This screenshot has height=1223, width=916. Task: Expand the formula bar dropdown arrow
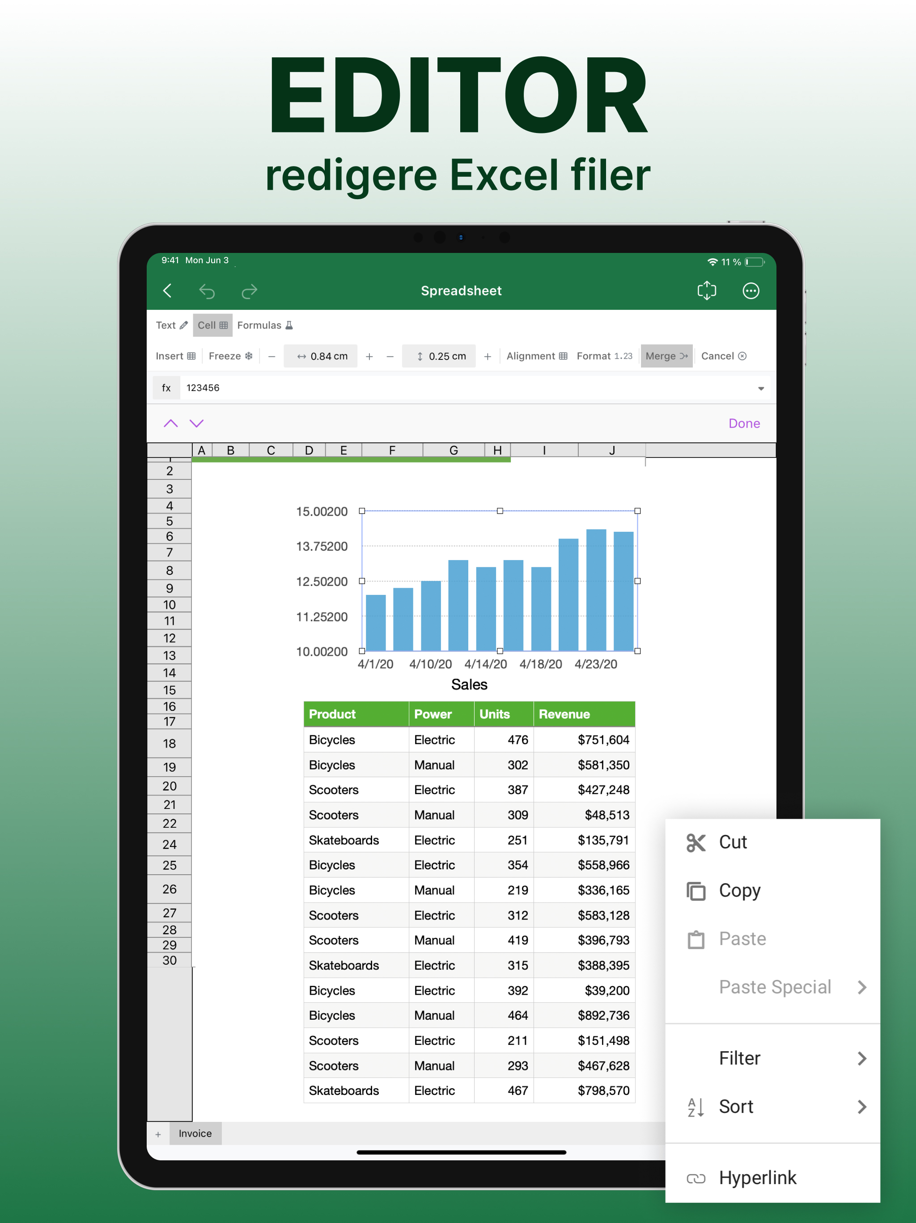pos(761,388)
